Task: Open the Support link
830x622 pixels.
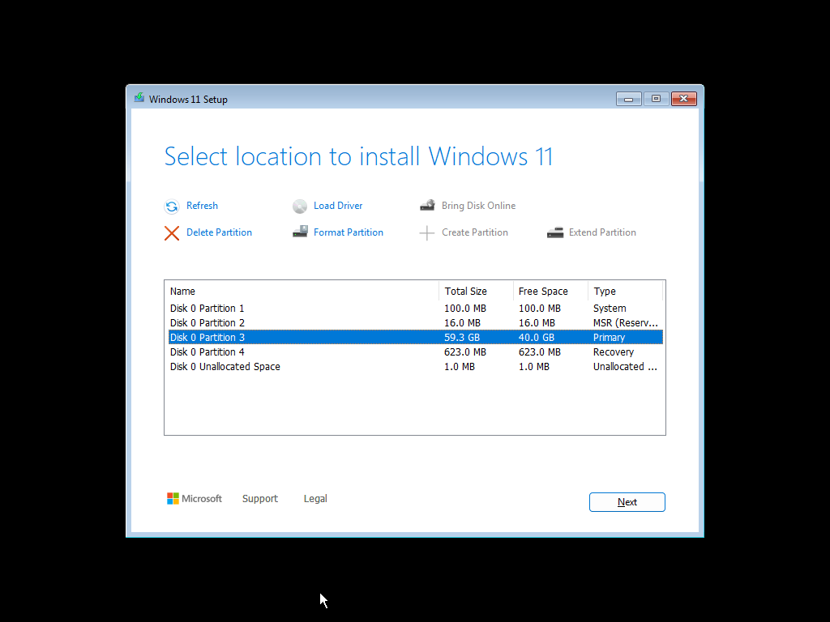Action: click(260, 499)
